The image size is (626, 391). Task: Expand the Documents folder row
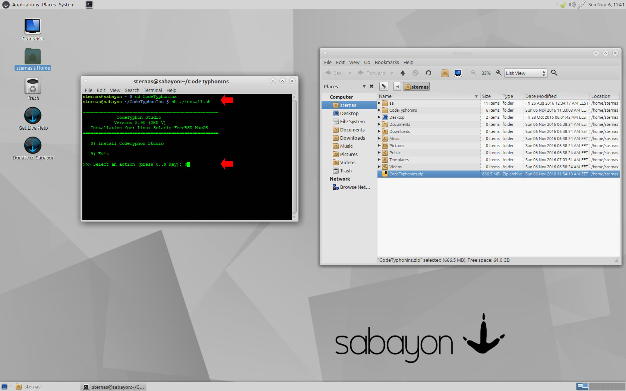coord(379,124)
